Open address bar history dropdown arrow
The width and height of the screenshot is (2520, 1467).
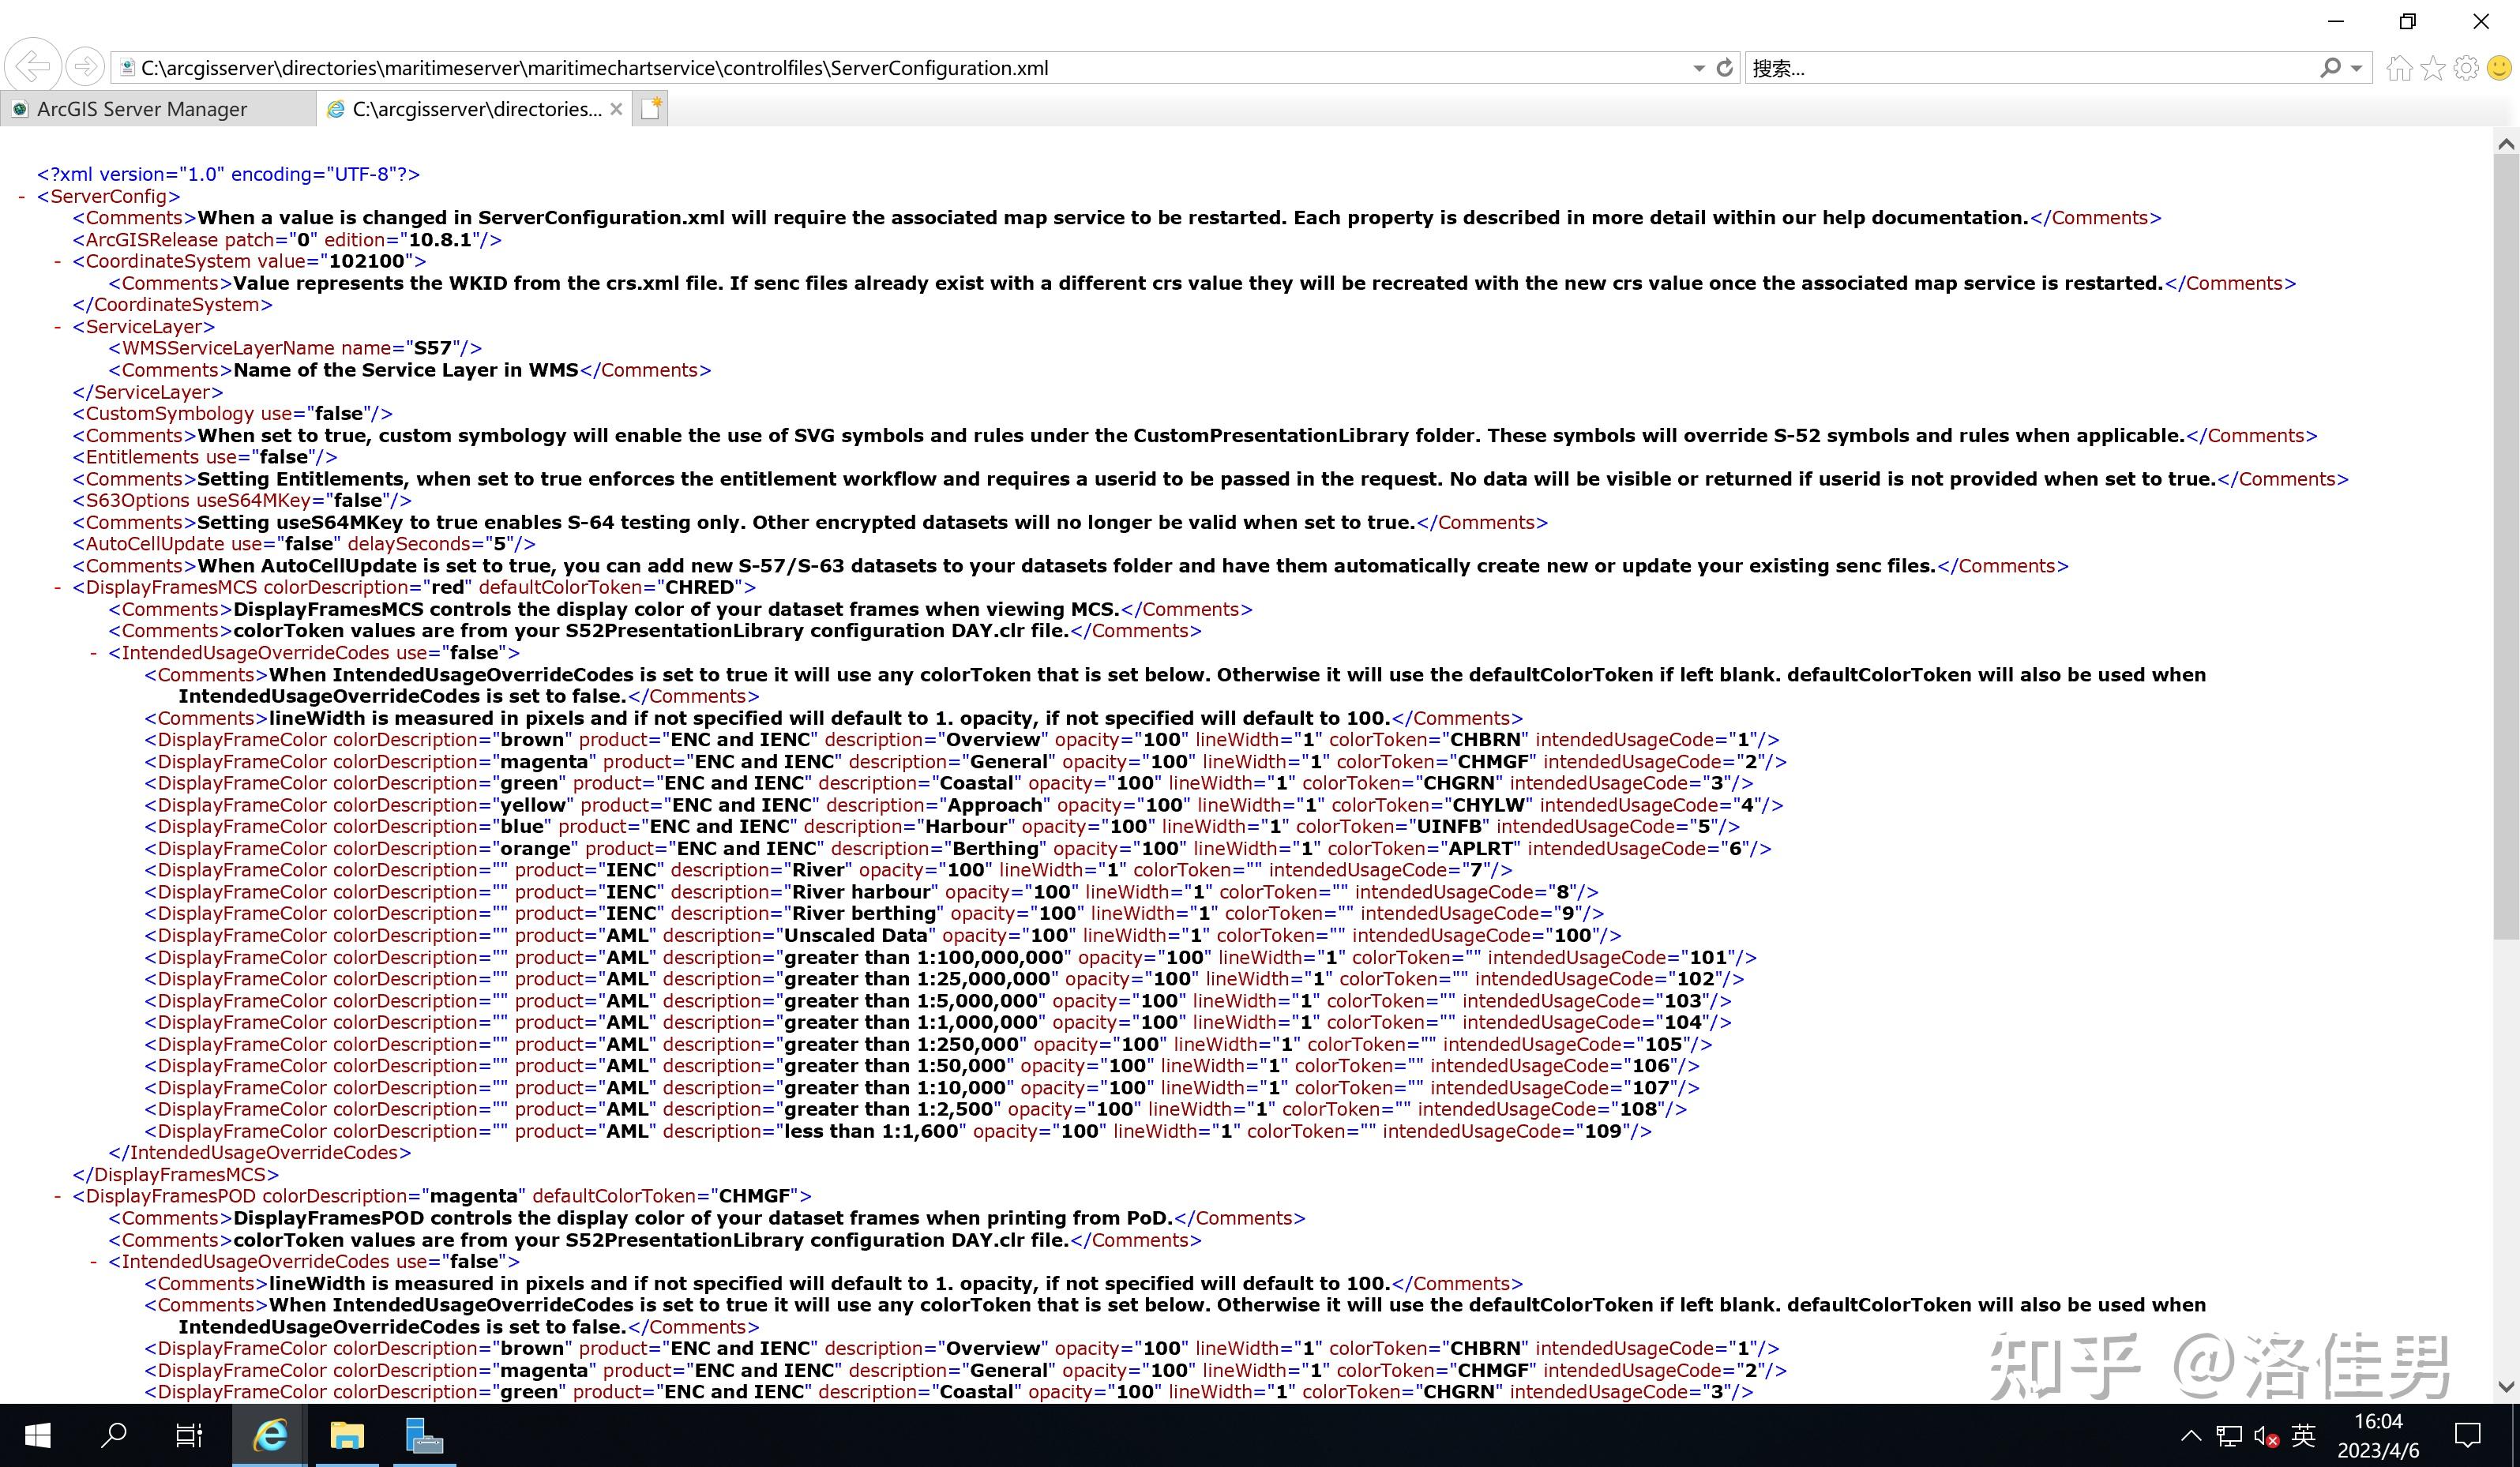coord(1699,68)
